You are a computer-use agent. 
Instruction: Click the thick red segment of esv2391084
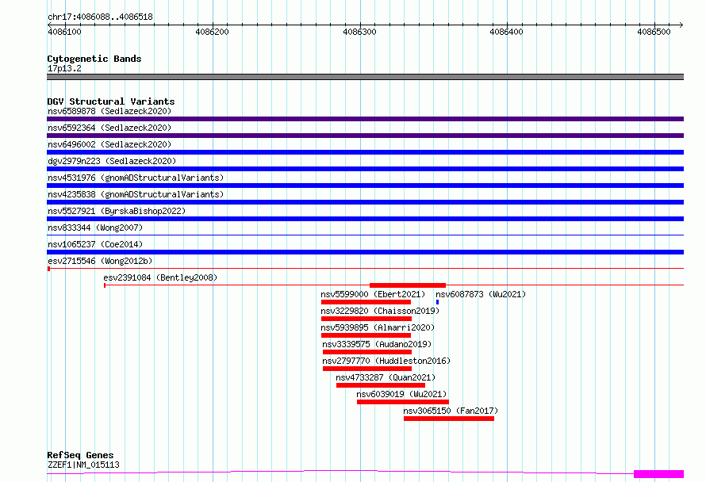408,285
